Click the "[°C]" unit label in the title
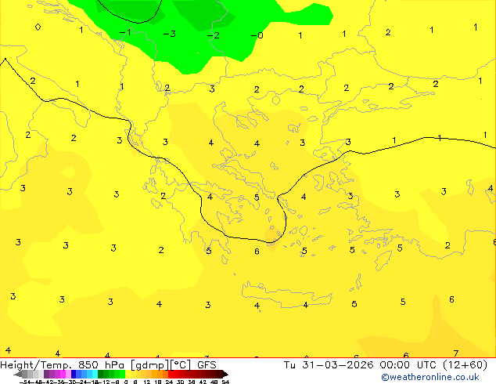 [x=181, y=365]
